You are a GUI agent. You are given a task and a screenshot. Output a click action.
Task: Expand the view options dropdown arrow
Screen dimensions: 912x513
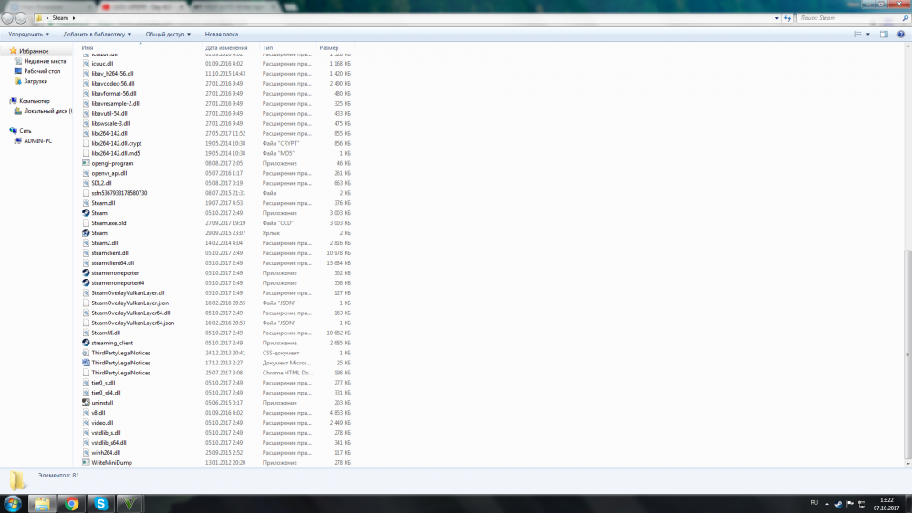(x=868, y=35)
